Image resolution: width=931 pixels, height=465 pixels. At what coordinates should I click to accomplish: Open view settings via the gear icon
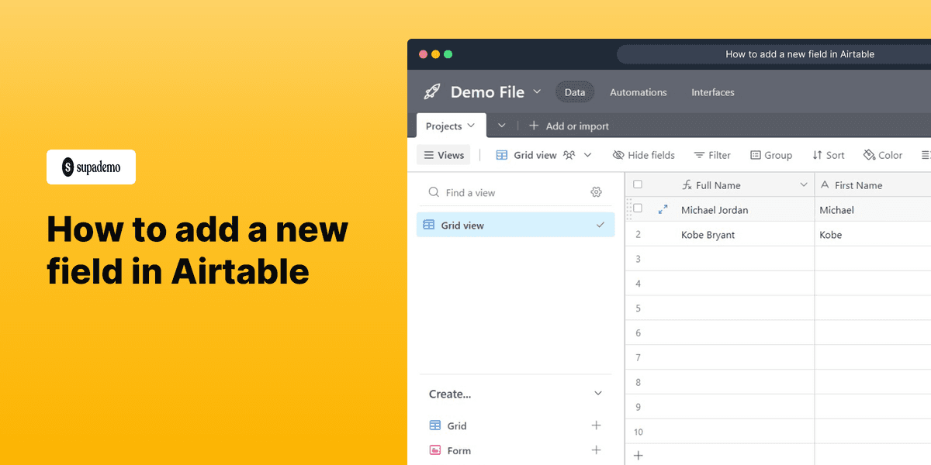tap(596, 191)
